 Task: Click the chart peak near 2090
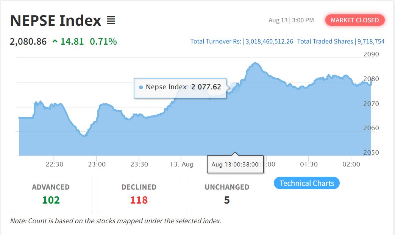255,63
